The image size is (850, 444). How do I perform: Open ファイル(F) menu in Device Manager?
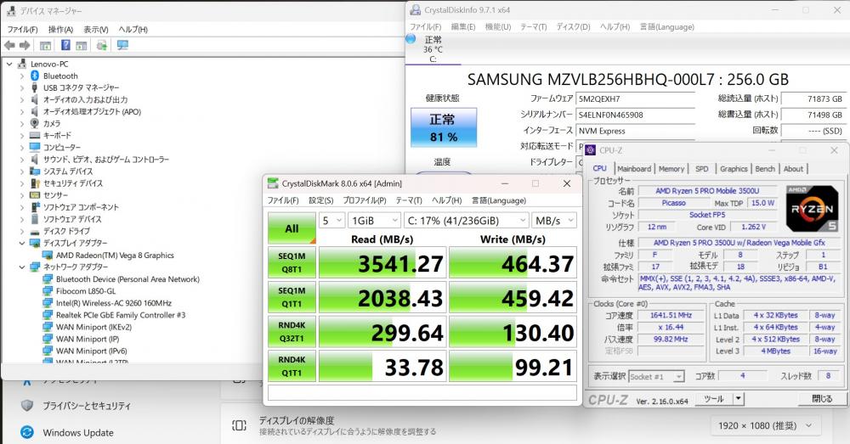[22, 29]
